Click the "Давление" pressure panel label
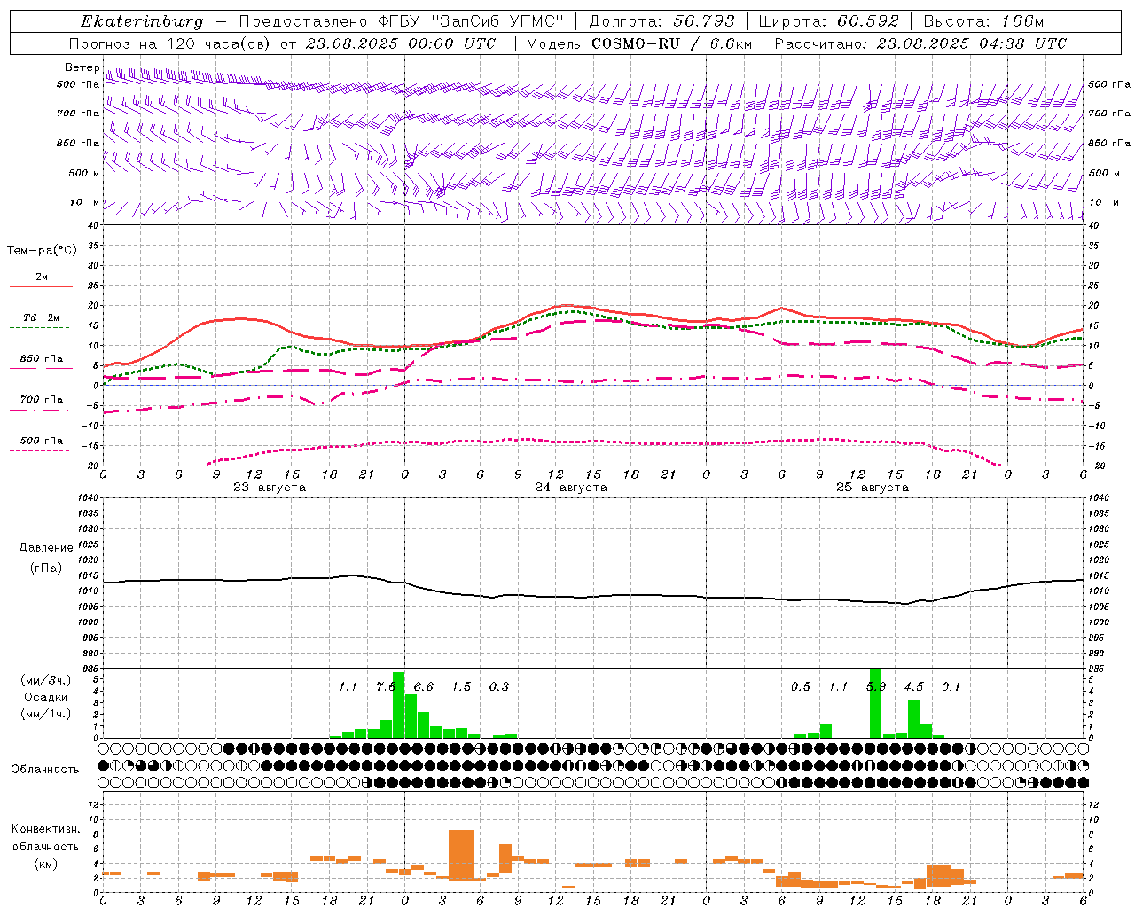The image size is (1135, 908). click(46, 548)
